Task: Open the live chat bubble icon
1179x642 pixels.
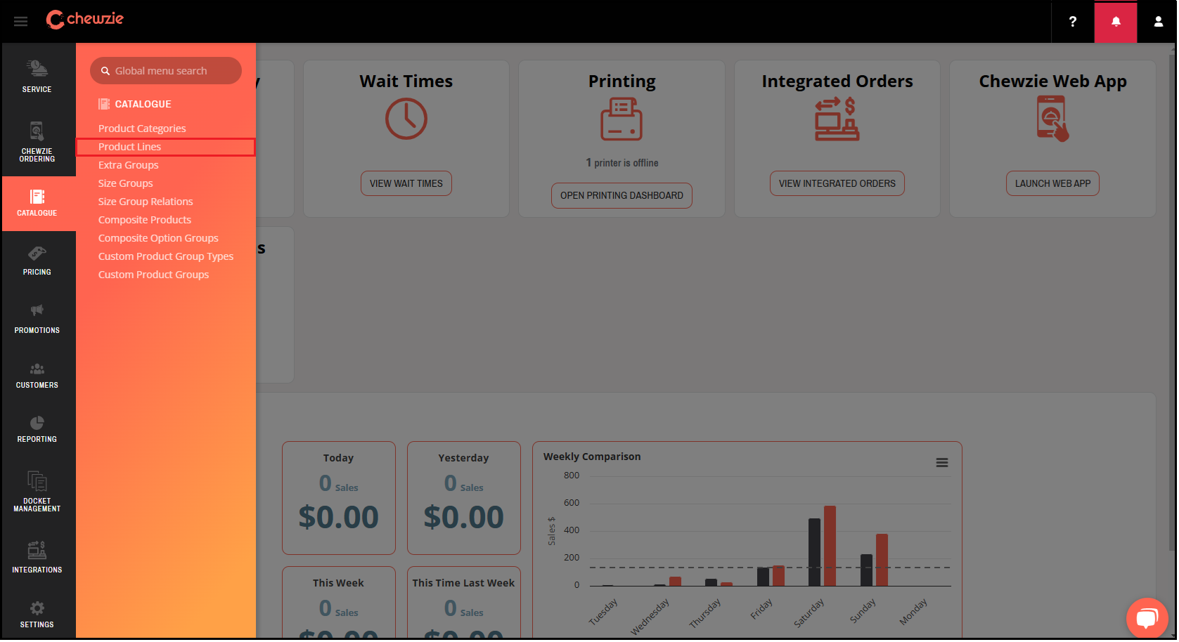Action: click(1147, 618)
